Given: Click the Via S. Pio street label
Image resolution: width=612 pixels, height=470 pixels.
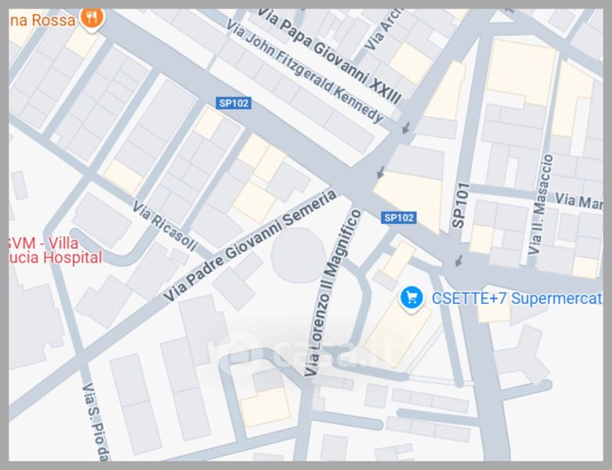Looking at the screenshot, I should pos(96,422).
